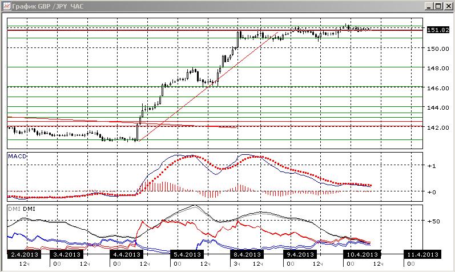Click the 4.4.2013 date marker
Screen dimensions: 455x272
tap(127, 254)
